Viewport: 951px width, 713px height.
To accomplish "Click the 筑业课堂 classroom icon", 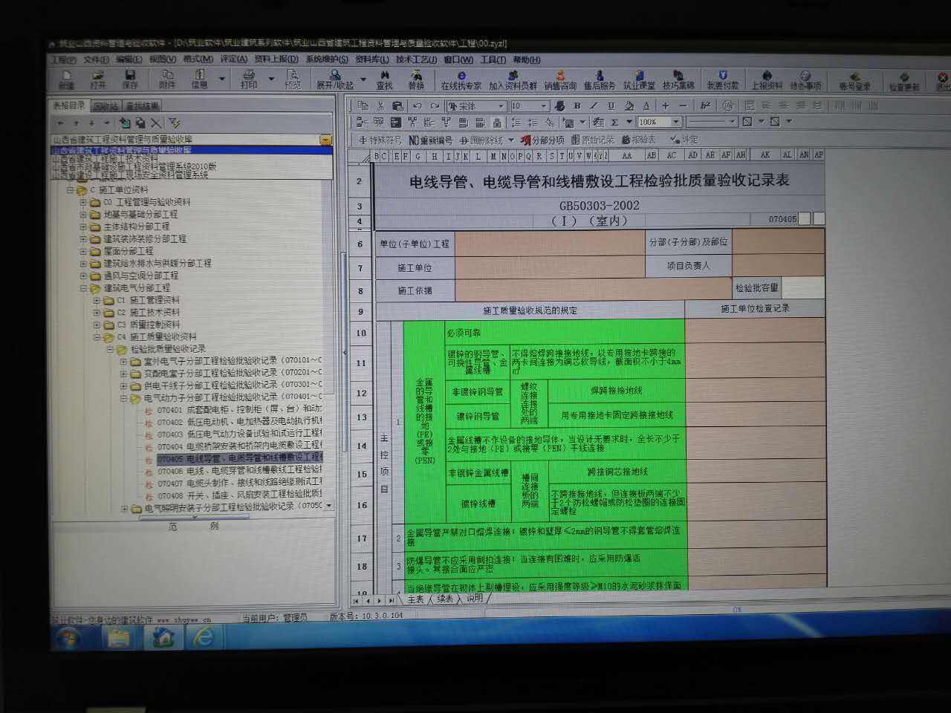I will pyautogui.click(x=639, y=80).
